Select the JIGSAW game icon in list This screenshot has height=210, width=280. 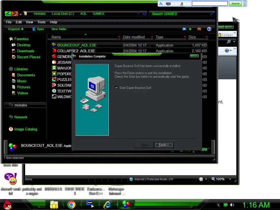[x=54, y=62]
